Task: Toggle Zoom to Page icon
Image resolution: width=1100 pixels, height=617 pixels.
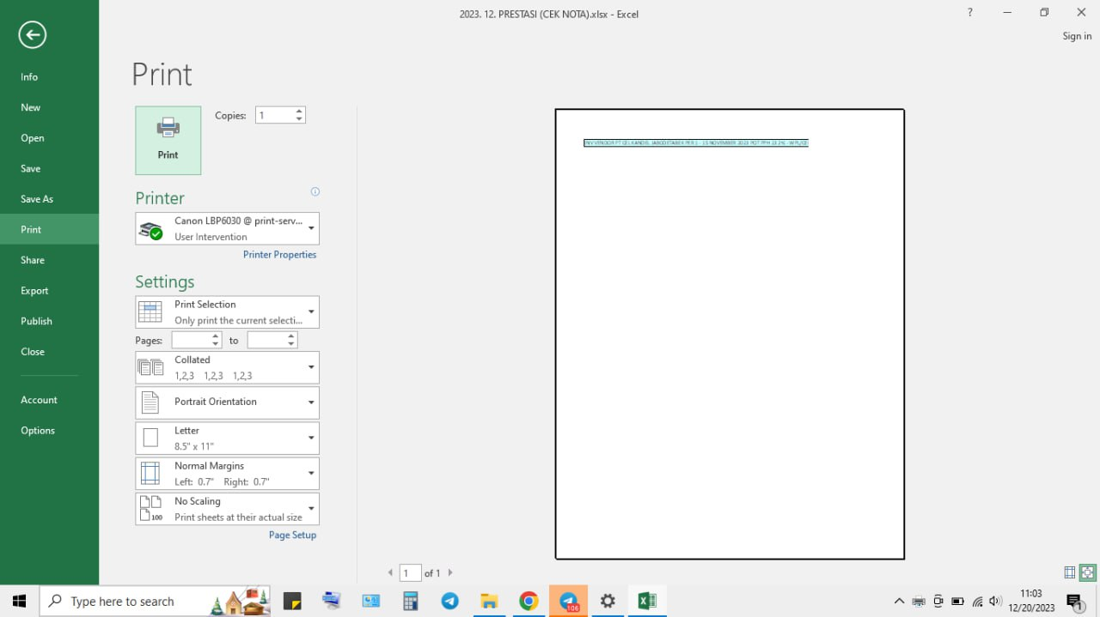Action: pos(1088,572)
